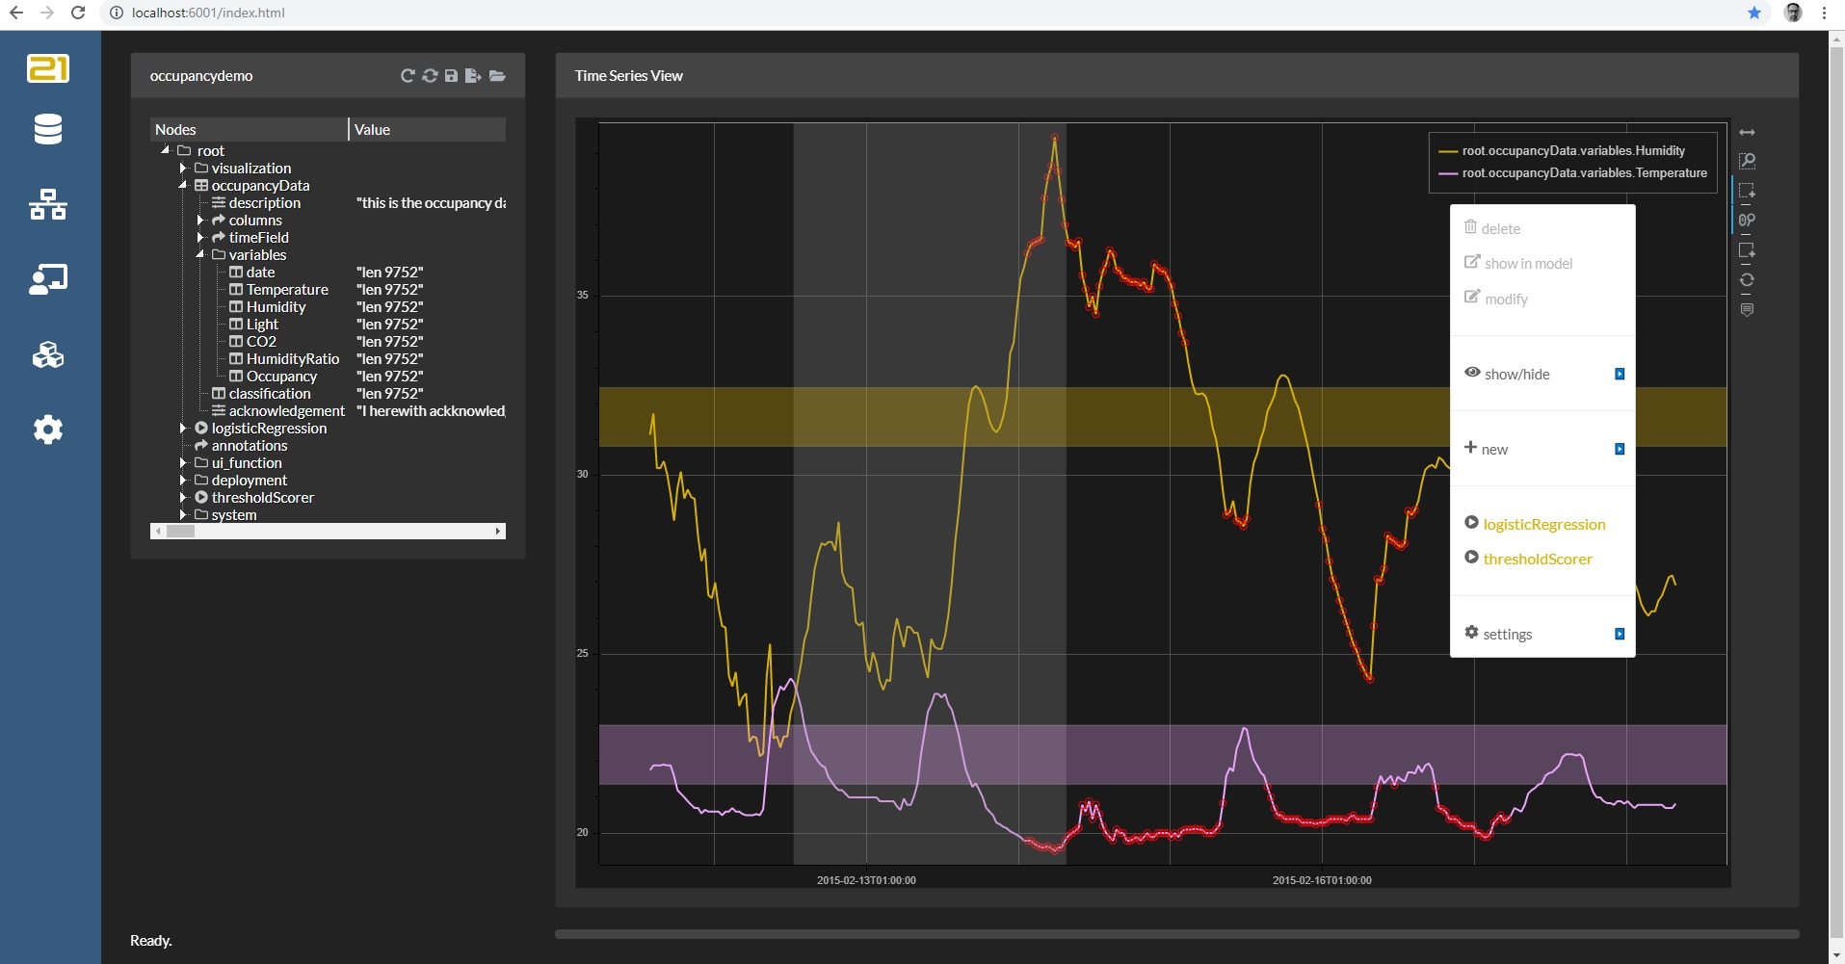The height and width of the screenshot is (964, 1845).
Task: Click the floppy disk save icon
Action: tap(451, 76)
